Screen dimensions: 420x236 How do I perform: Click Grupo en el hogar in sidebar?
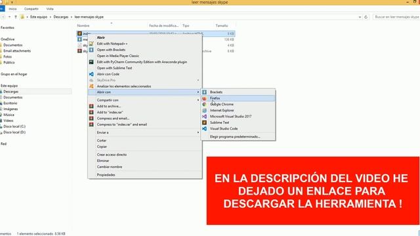(14, 74)
